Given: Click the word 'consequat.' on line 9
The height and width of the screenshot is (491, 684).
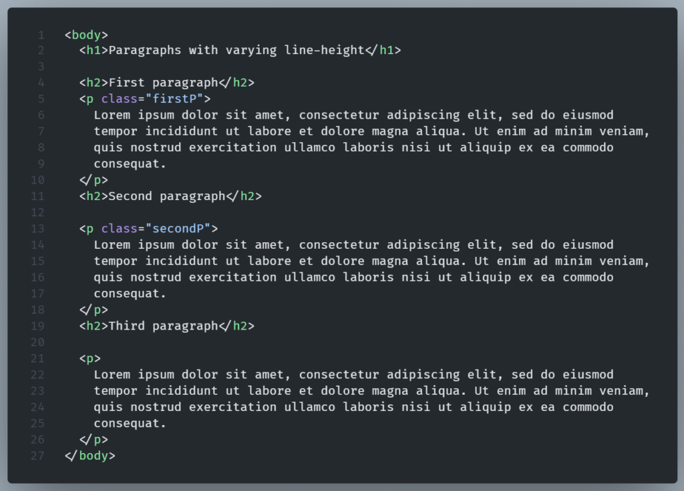Looking at the screenshot, I should coord(130,164).
